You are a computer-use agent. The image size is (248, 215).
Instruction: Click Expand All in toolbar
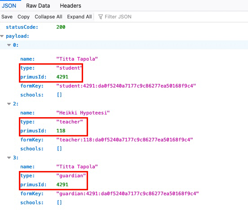80,17
